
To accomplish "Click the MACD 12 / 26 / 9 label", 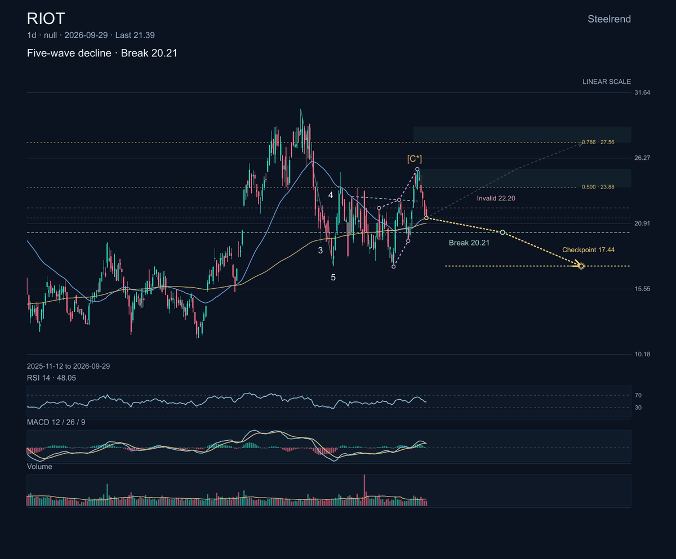I will 56,422.
